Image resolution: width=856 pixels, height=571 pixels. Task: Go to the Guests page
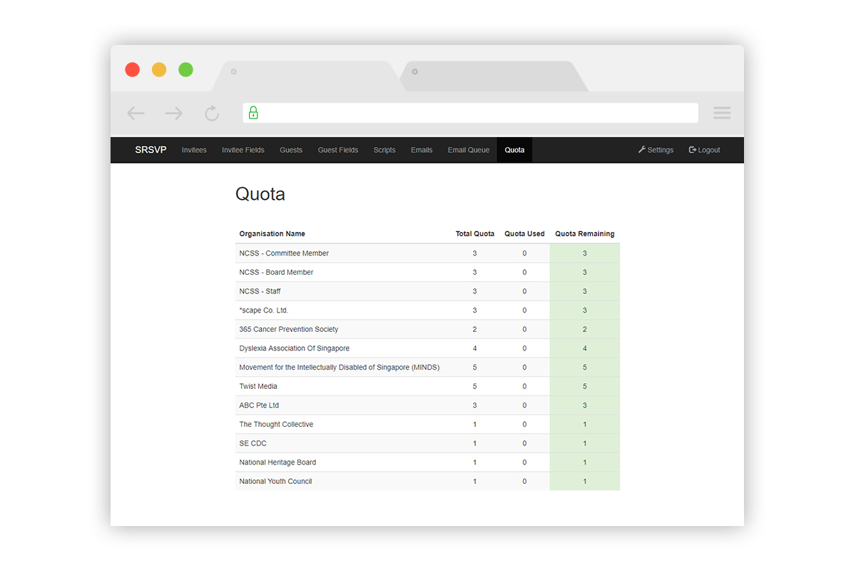291,150
